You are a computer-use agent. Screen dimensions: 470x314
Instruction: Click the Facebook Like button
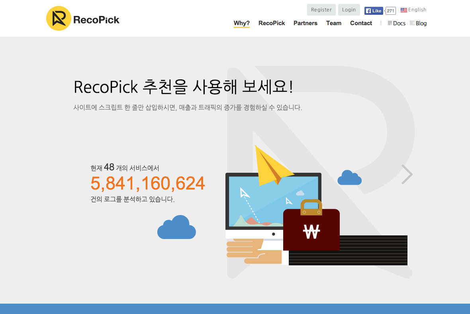click(x=374, y=11)
